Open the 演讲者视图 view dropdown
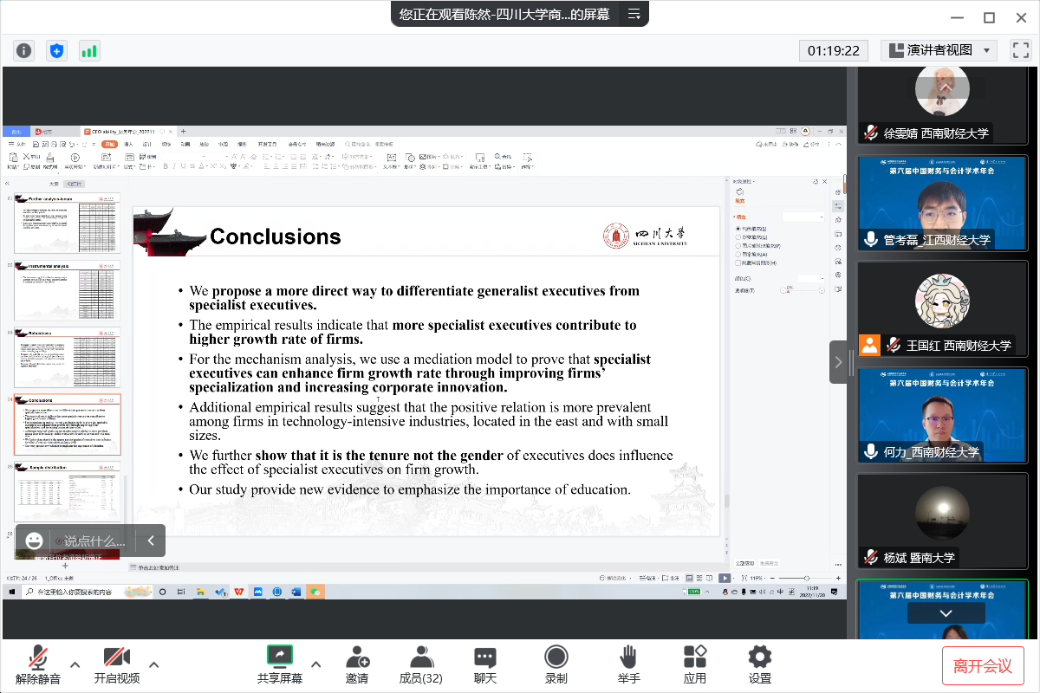The image size is (1040, 693). (939, 50)
